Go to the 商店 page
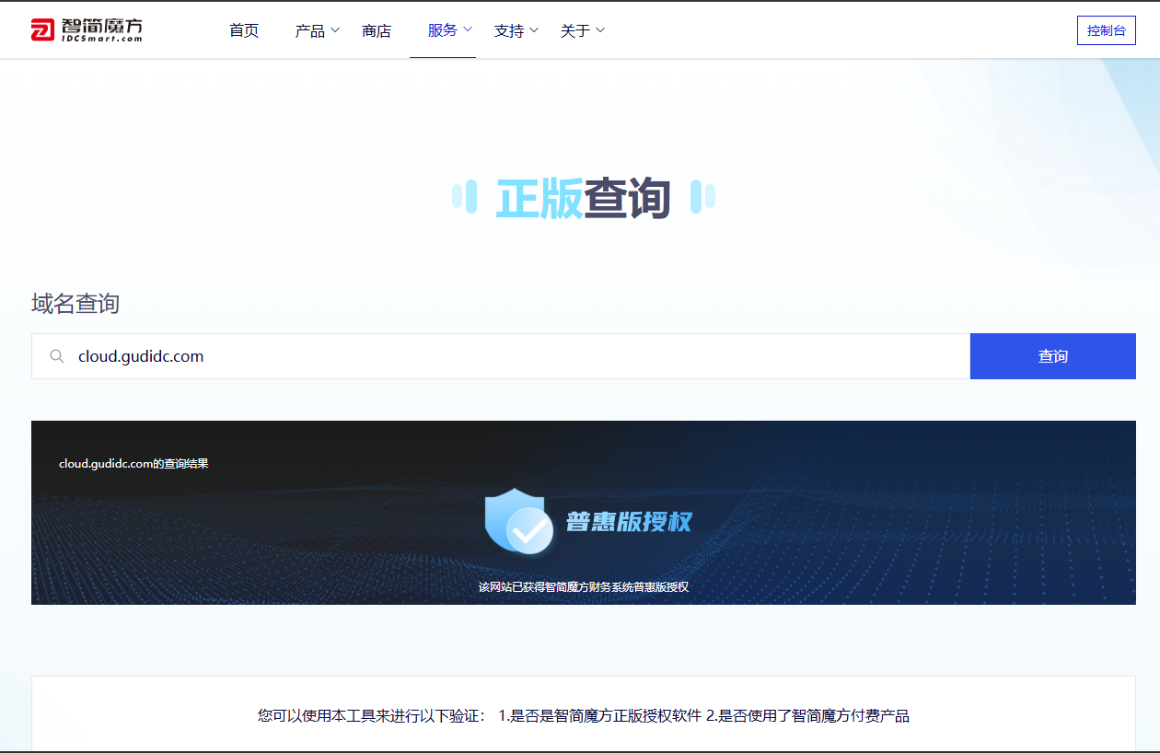Viewport: 1160px width, 753px height. (x=377, y=30)
